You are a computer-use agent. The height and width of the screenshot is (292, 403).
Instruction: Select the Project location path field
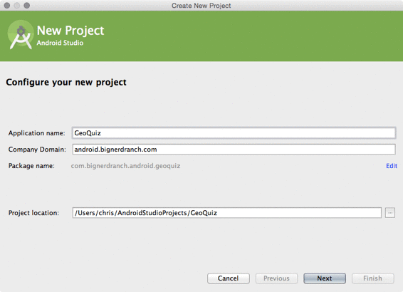(x=226, y=213)
